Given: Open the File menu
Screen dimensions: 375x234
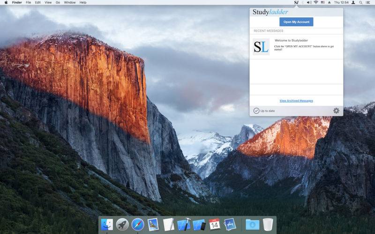Looking at the screenshot, I should pos(29,2).
